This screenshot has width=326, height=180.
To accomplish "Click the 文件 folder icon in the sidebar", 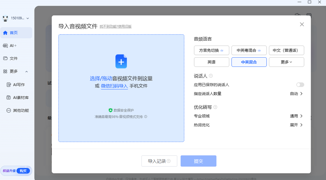I will [x=6, y=58].
